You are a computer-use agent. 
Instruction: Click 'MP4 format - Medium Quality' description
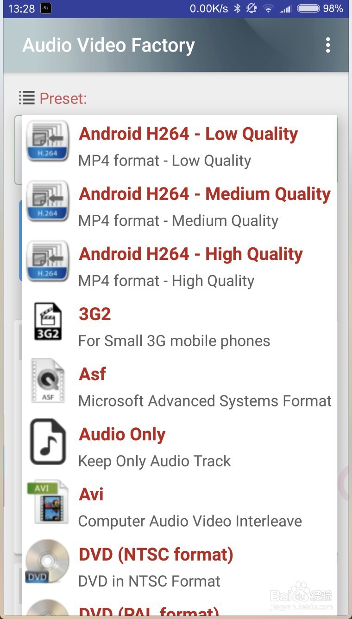point(178,221)
